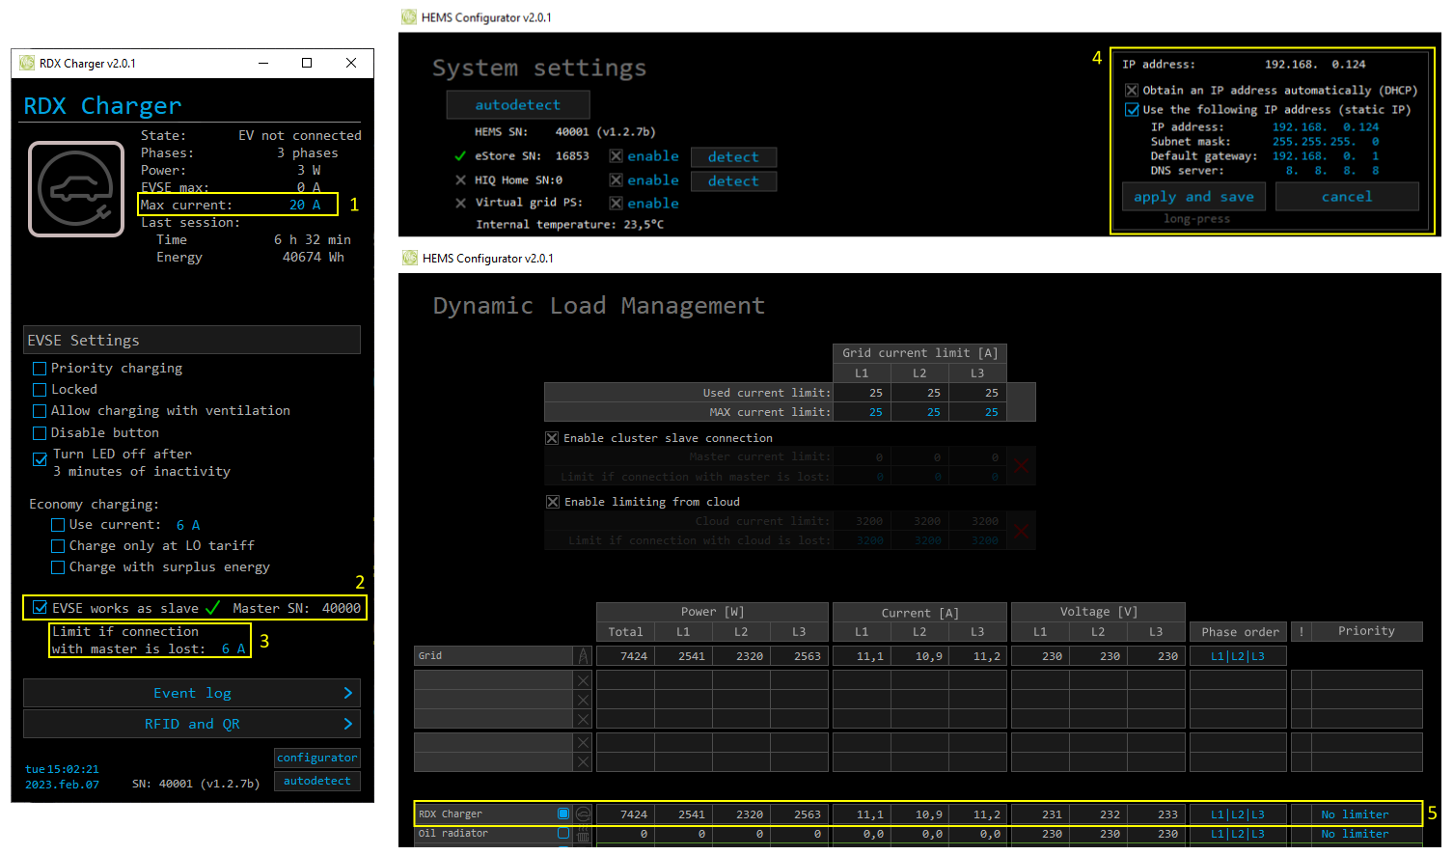This screenshot has width=1453, height=855.
Task: Toggle the blue square on Oil radiator row
Action: (x=563, y=834)
